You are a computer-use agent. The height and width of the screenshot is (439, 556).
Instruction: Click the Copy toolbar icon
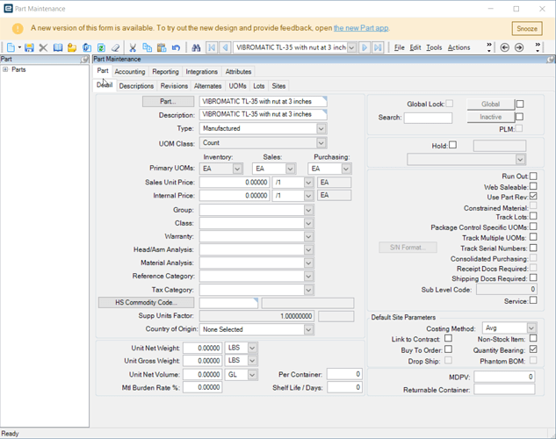(148, 47)
